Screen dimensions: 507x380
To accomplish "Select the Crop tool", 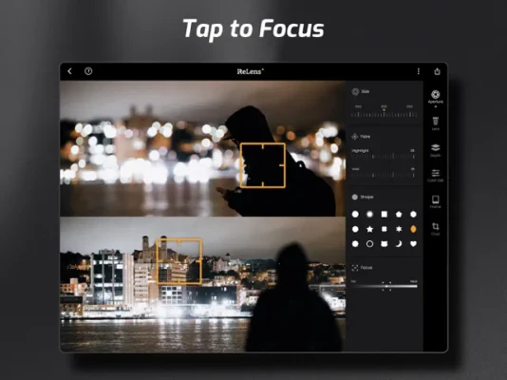I will point(435,228).
